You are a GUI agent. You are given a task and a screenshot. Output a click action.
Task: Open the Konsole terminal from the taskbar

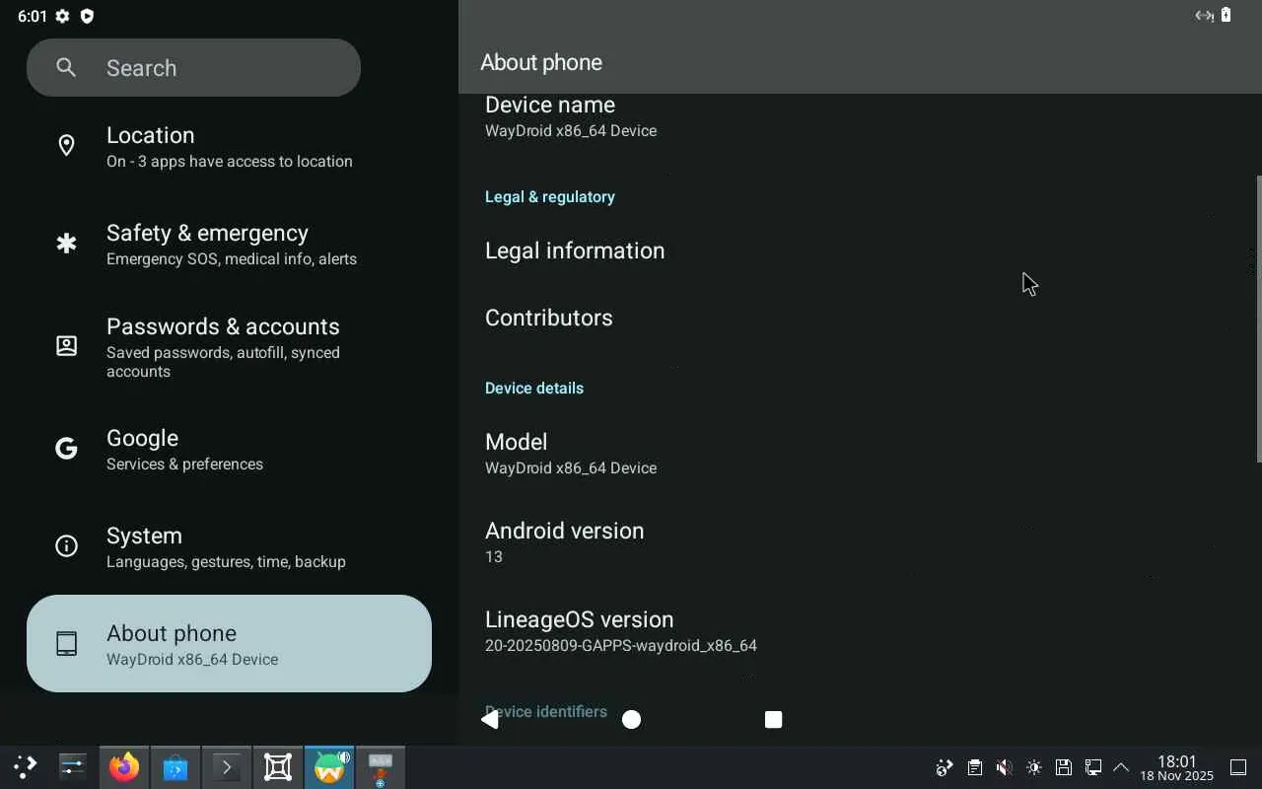[x=227, y=766]
